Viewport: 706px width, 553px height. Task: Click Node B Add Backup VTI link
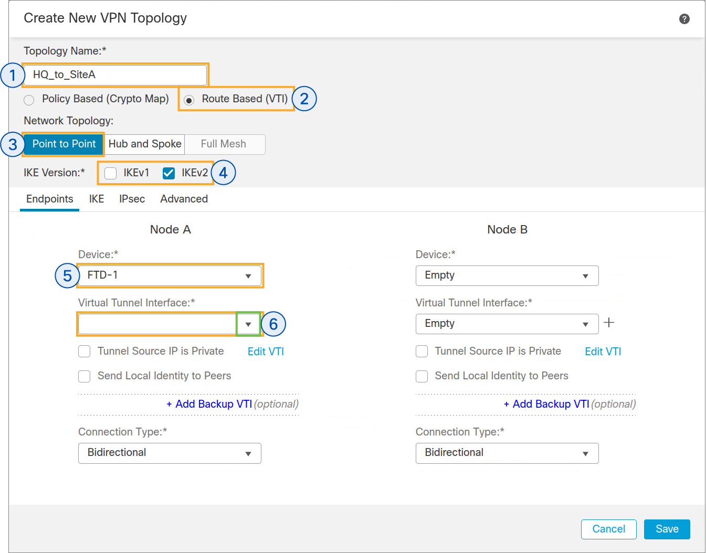[546, 405]
